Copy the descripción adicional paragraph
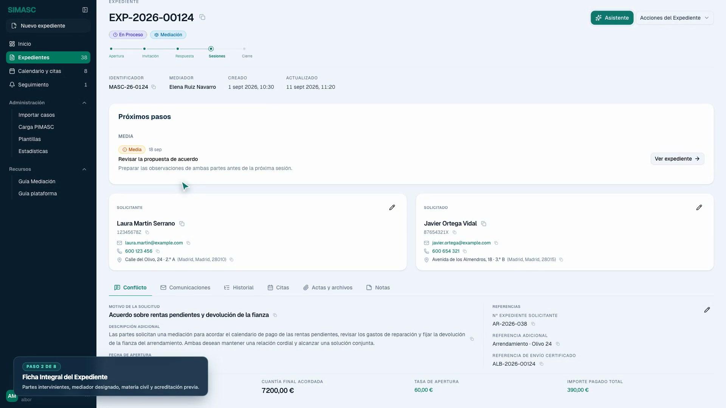726x408 pixels. tap(472, 339)
